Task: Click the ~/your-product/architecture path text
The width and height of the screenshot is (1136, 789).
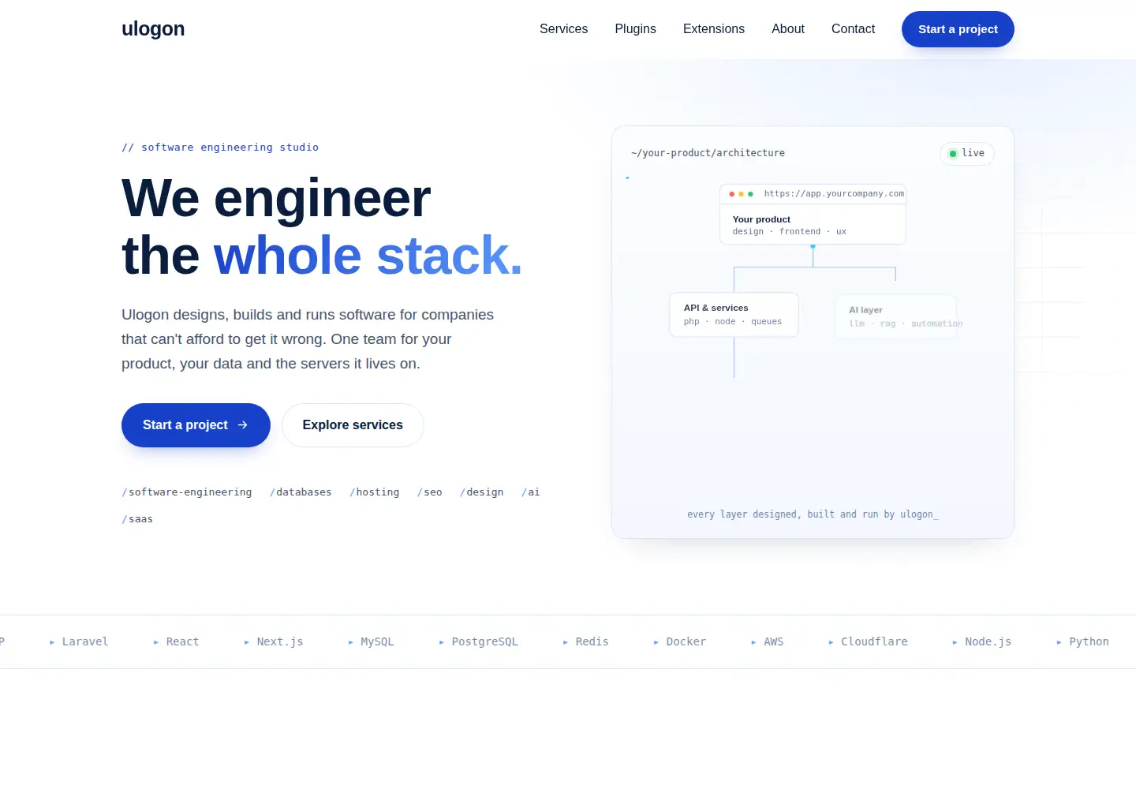Action: tap(708, 153)
